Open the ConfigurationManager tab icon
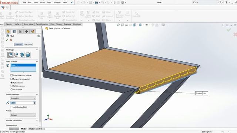Image resolution: width=237 pixels, height=133 pixels. coord(20,31)
